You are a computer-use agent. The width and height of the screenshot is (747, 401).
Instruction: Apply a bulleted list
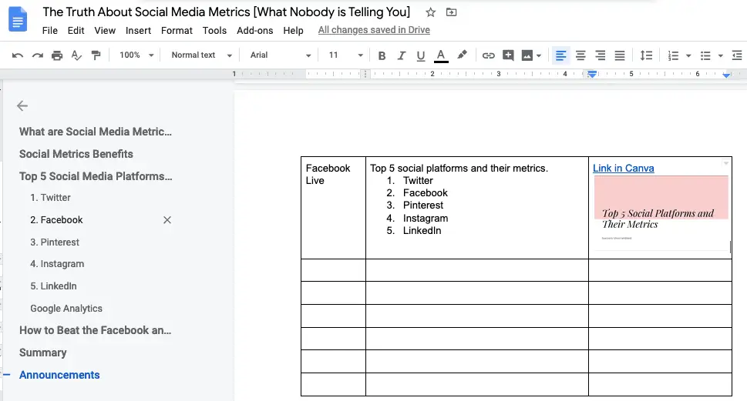point(705,55)
